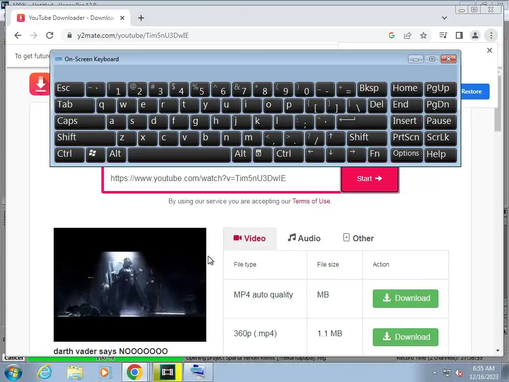
Task: Toggle Caps key on On-Screen Keyboard
Action: pos(80,122)
